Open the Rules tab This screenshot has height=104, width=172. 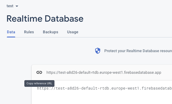(29, 32)
